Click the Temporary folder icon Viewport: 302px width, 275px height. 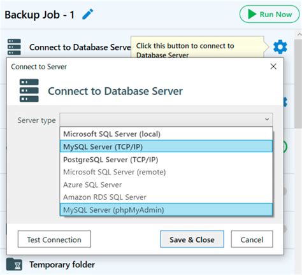14,264
